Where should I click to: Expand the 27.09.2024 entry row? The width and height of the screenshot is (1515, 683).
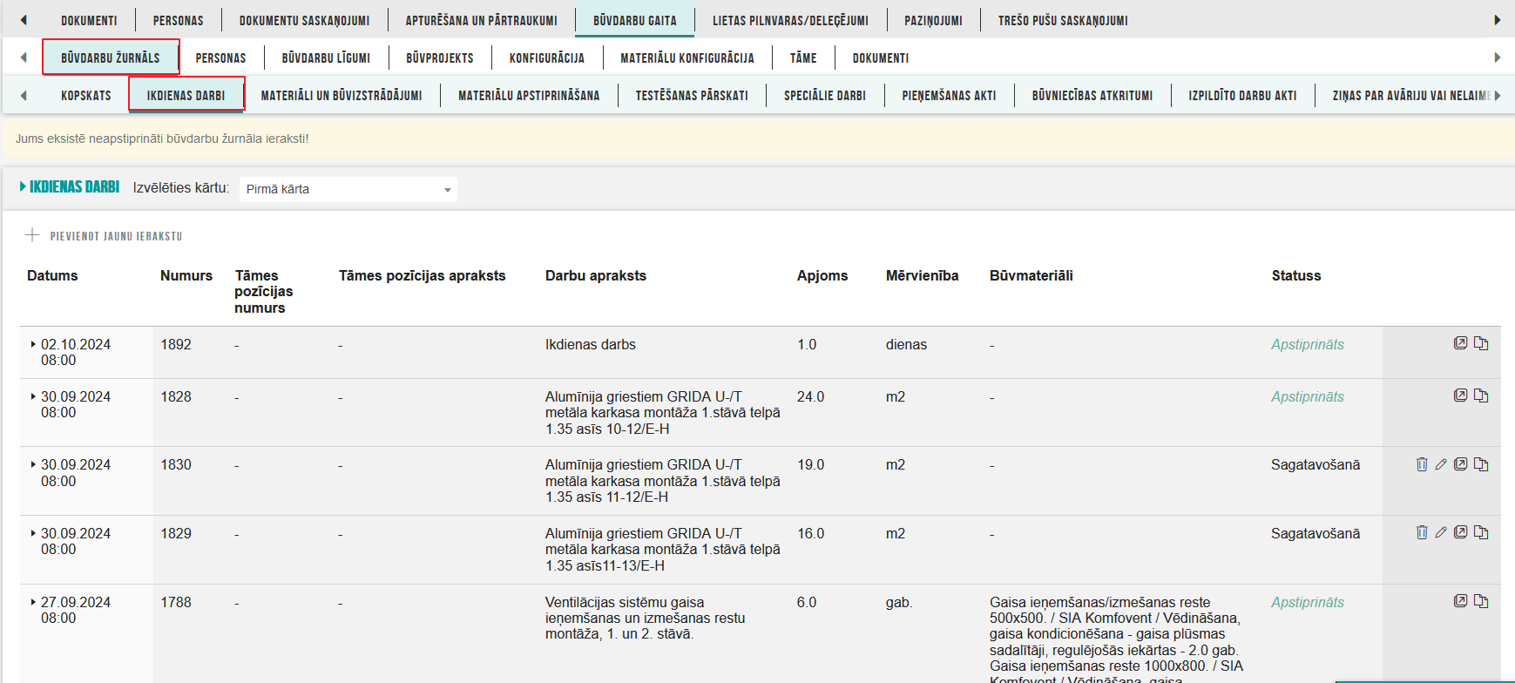point(33,602)
